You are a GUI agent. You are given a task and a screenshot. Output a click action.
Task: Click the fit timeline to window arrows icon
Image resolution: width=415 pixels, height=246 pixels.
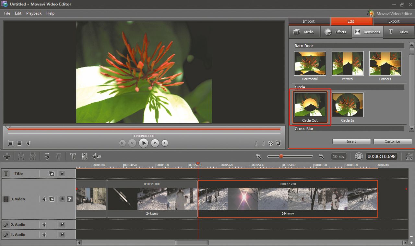tap(409, 156)
